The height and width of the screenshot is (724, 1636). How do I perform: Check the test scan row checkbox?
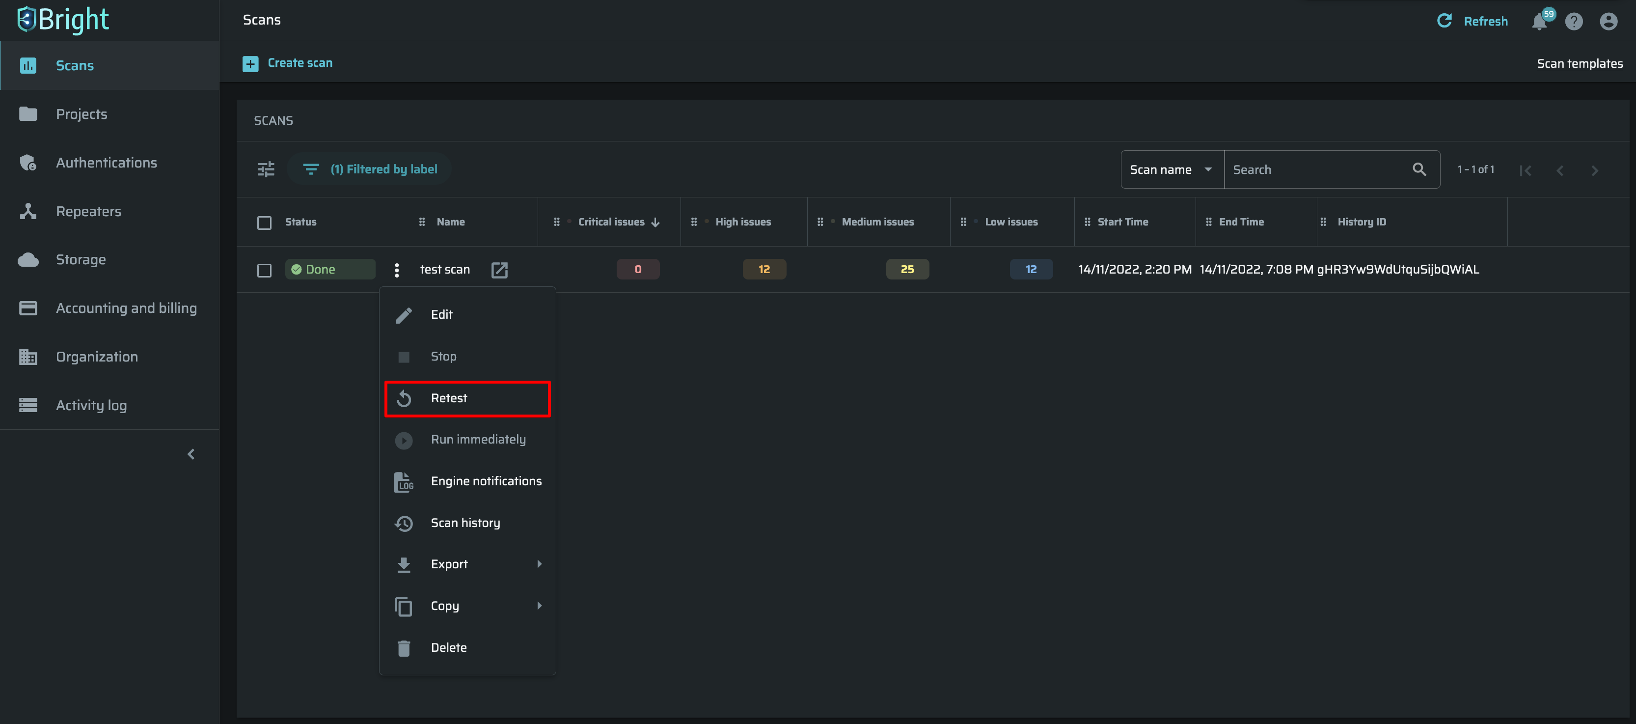pos(264,270)
